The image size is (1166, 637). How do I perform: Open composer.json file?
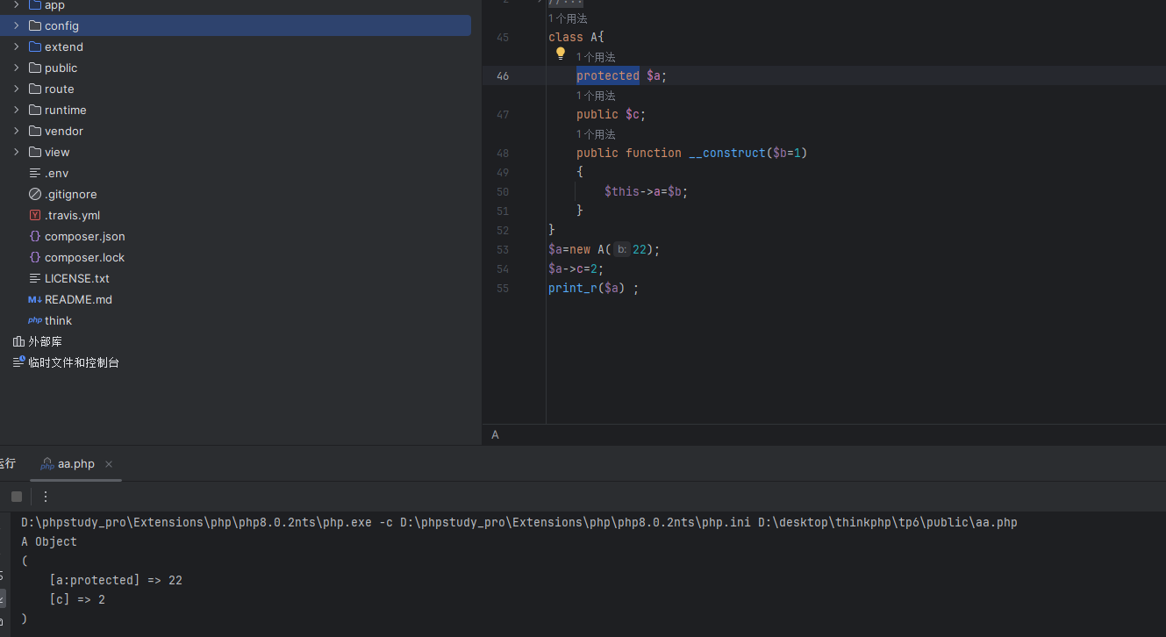pyautogui.click(x=85, y=236)
